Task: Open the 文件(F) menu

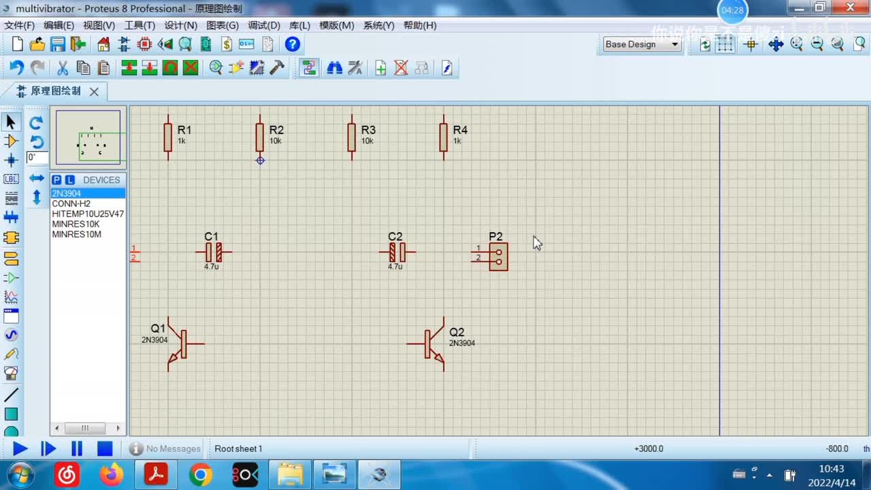Action: pos(19,25)
